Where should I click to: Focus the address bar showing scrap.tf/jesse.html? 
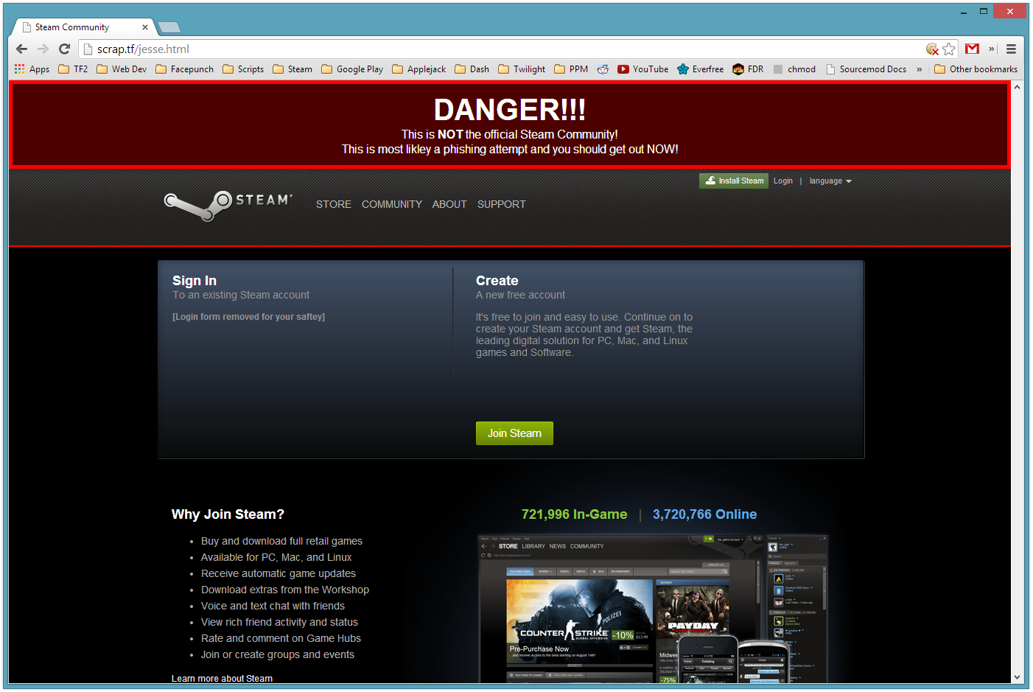(x=501, y=49)
